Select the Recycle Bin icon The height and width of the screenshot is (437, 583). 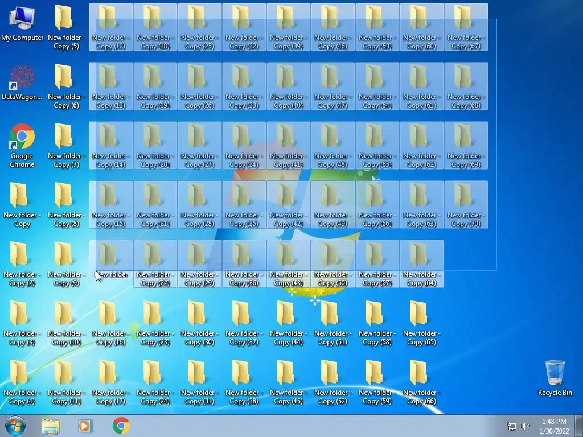click(x=555, y=378)
